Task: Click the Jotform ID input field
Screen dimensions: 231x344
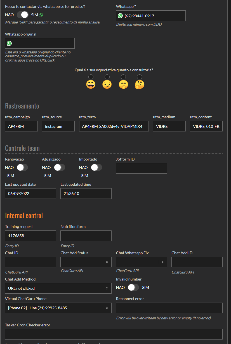Action: [x=142, y=168]
